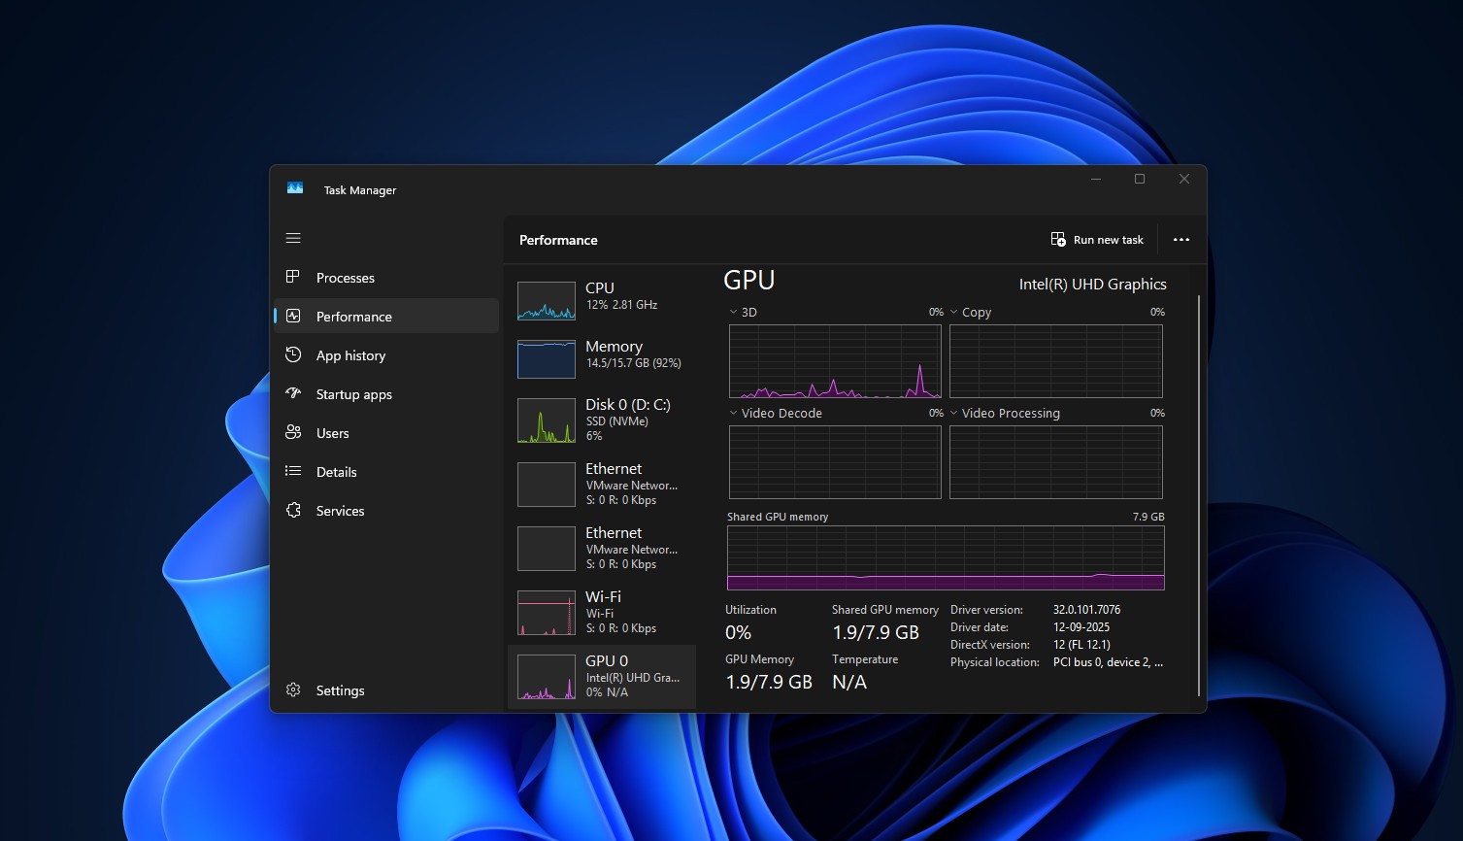
Task: Click the Shared GPU memory 1.9/7.9 GB value
Action: [876, 633]
